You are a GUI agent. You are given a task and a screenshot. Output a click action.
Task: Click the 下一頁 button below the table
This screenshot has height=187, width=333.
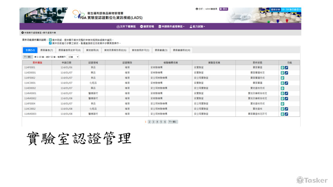[172, 122]
